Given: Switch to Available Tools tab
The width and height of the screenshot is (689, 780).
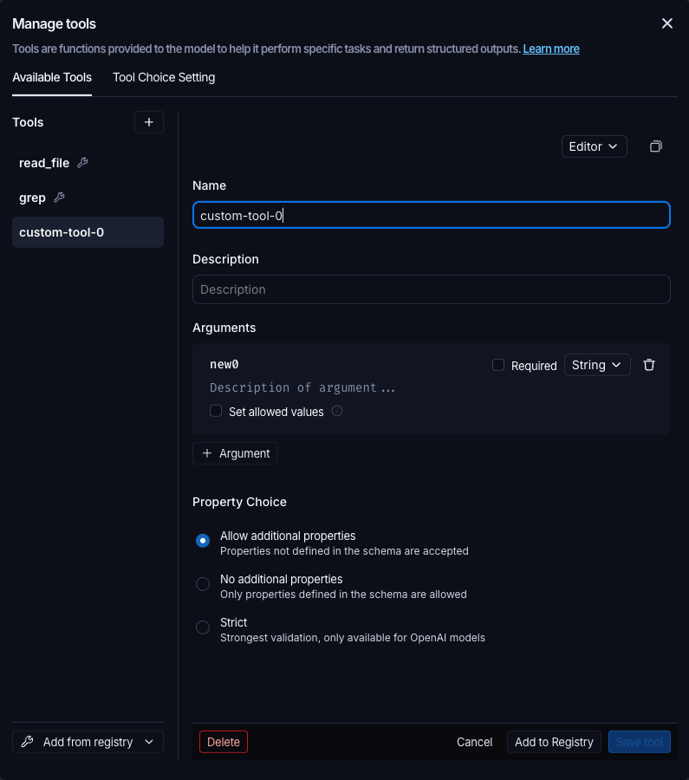Looking at the screenshot, I should (52, 78).
